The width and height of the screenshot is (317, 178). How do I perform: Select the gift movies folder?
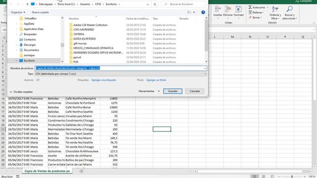point(80,44)
